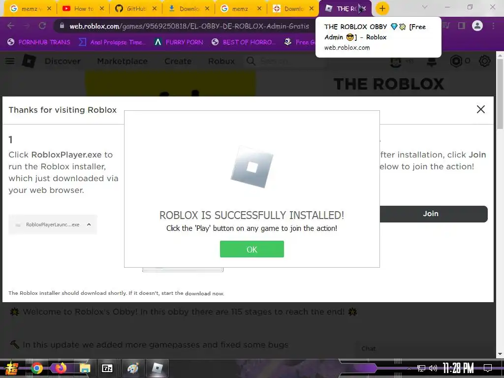Open the Marketplace menu item
The width and height of the screenshot is (504, 378).
123,61
